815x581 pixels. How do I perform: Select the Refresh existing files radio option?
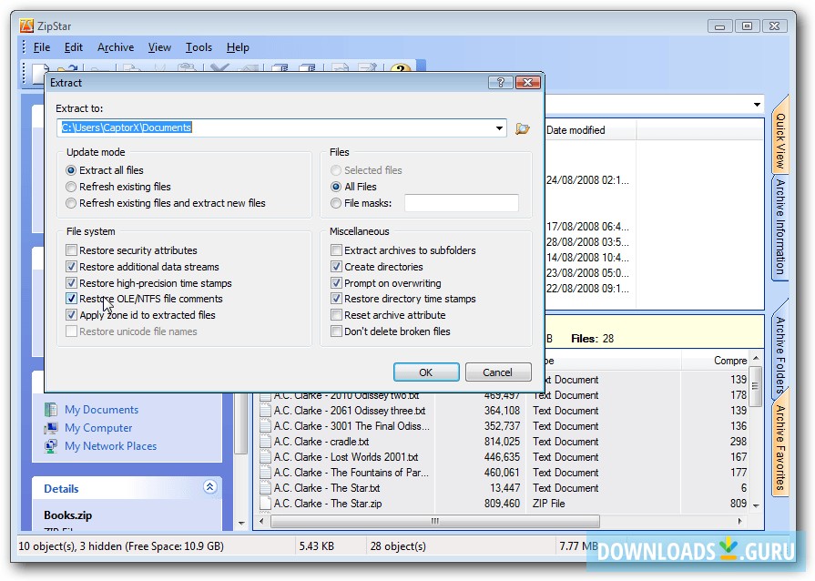click(71, 187)
